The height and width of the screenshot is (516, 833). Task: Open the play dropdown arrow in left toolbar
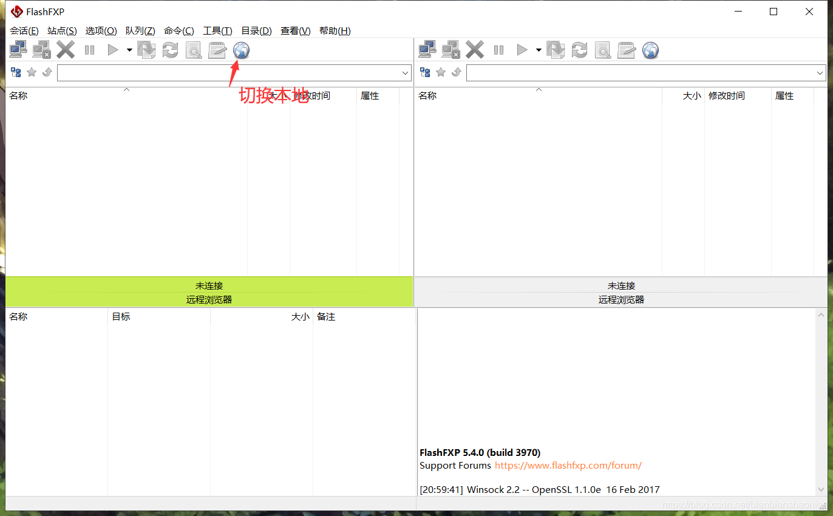click(129, 50)
